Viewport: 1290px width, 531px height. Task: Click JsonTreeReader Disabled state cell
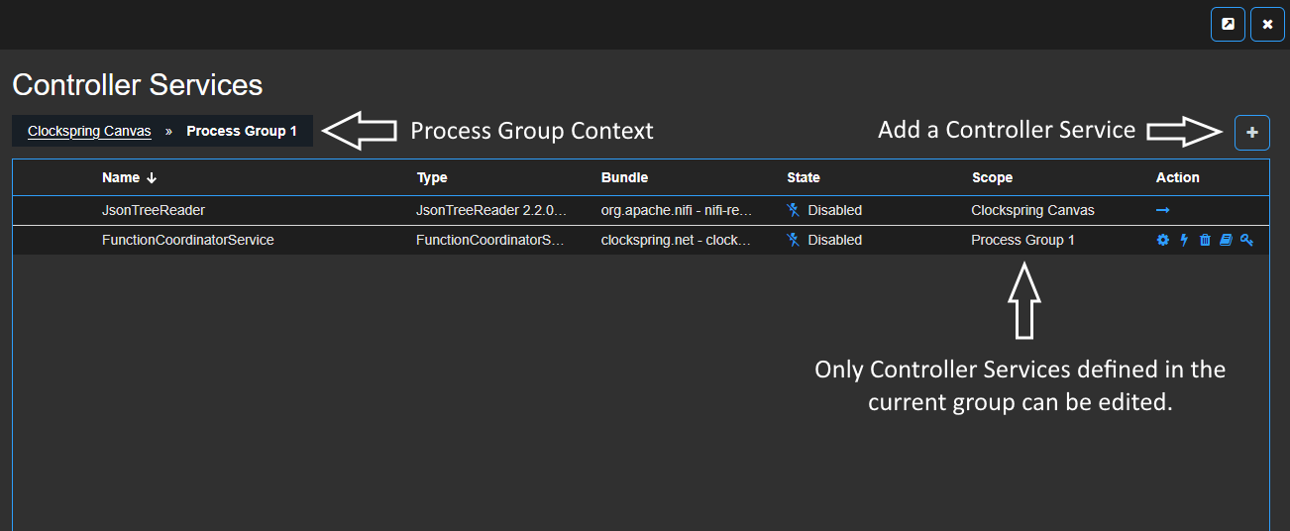[824, 210]
